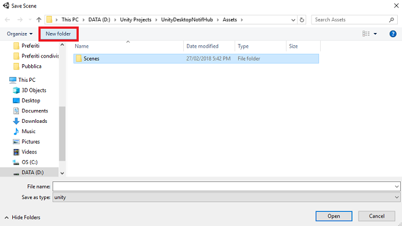Create a New folder

[x=58, y=34]
